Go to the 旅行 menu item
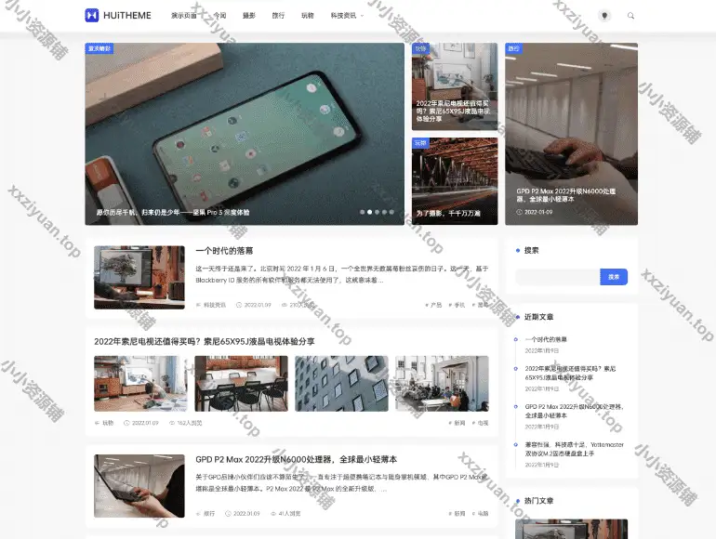This screenshot has width=716, height=539. tap(278, 16)
